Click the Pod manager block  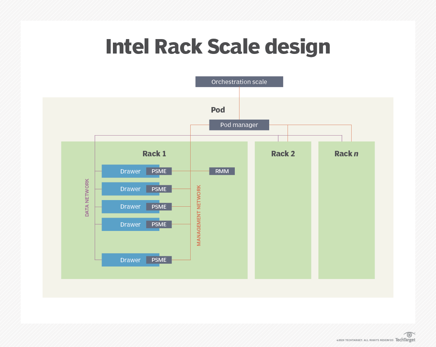[239, 125]
